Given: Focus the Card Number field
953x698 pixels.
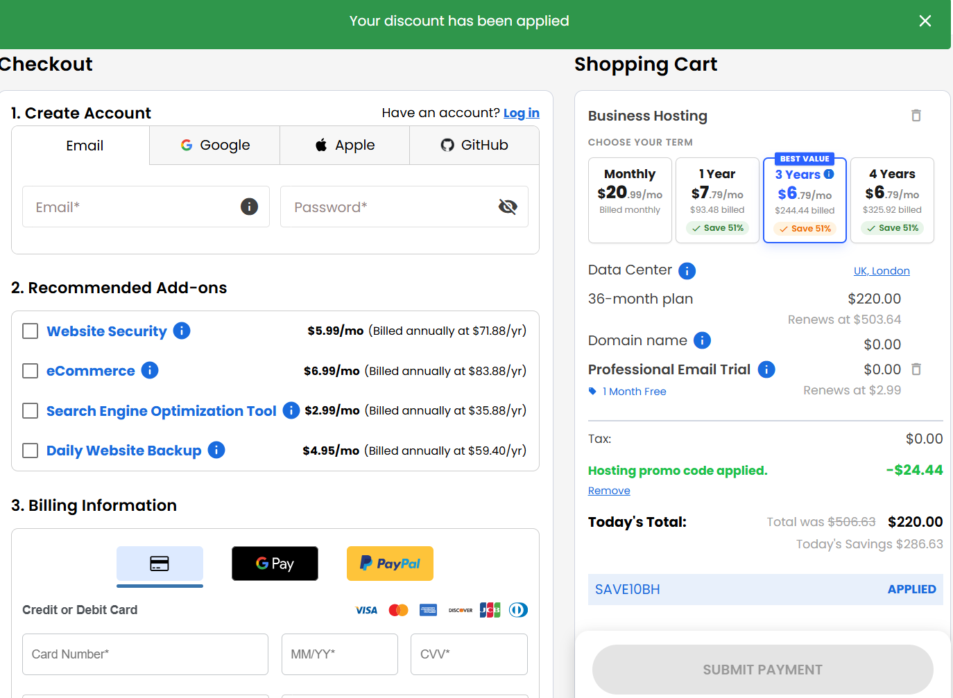Looking at the screenshot, I should tap(145, 654).
